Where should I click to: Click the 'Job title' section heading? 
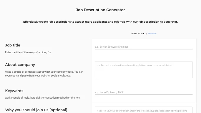13,45
